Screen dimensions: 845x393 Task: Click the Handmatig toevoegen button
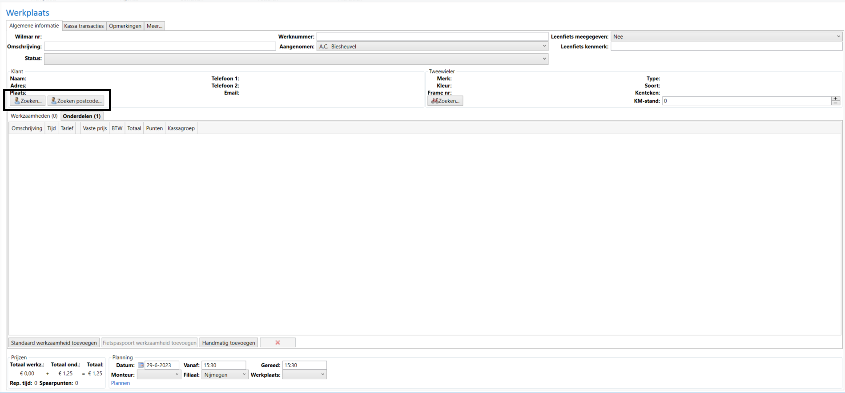click(x=229, y=342)
